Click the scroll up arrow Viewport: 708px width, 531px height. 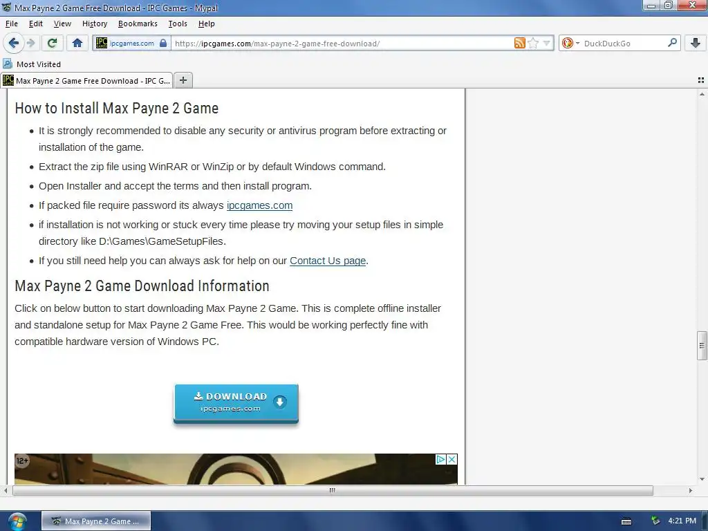(702, 94)
